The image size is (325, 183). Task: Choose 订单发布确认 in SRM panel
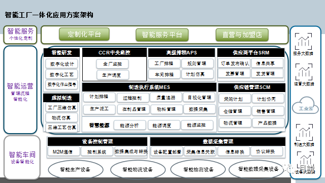coord(235,64)
